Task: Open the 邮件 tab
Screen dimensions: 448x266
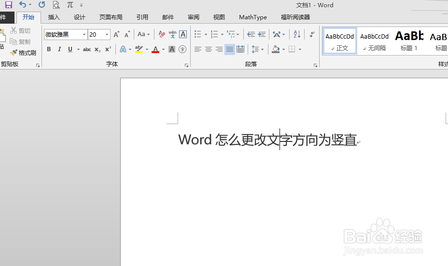Action: [168, 17]
